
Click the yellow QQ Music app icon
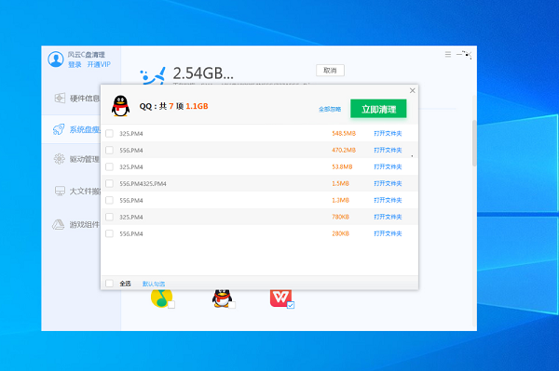tap(161, 298)
